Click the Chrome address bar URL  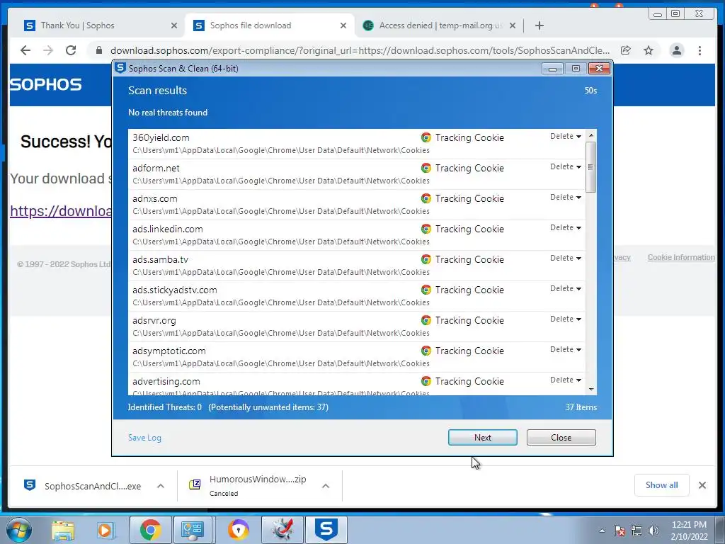(x=360, y=50)
